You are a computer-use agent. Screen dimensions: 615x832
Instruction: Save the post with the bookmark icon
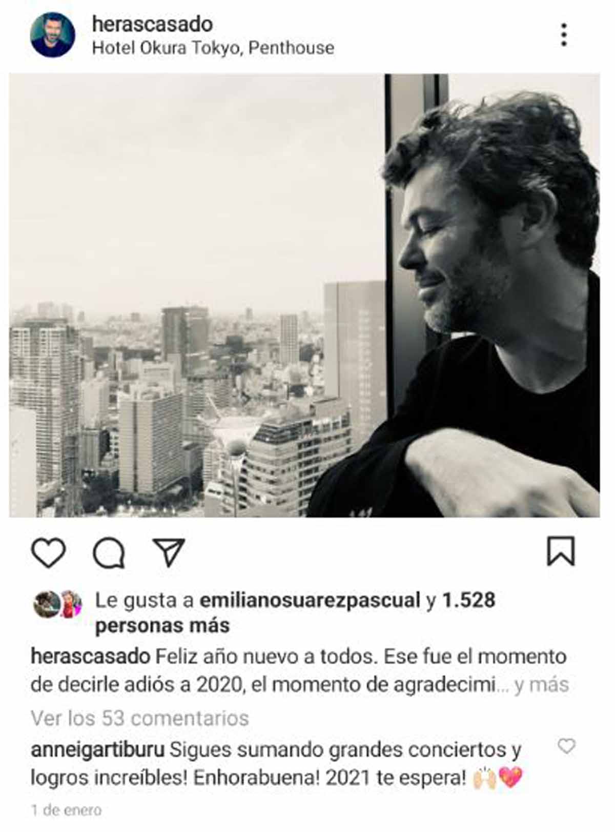(x=561, y=551)
